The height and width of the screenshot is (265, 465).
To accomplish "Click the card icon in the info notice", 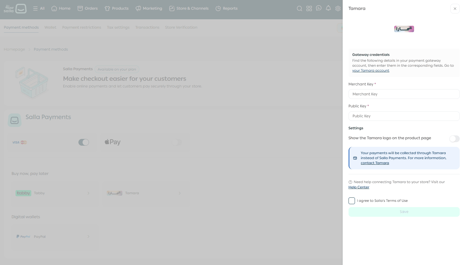I will tap(355, 158).
